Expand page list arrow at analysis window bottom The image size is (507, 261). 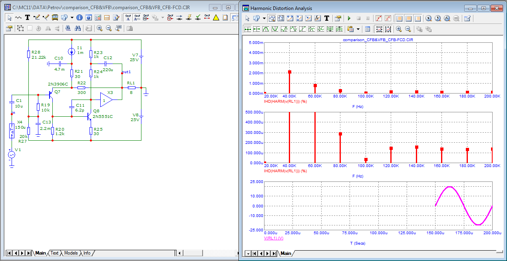248,253
